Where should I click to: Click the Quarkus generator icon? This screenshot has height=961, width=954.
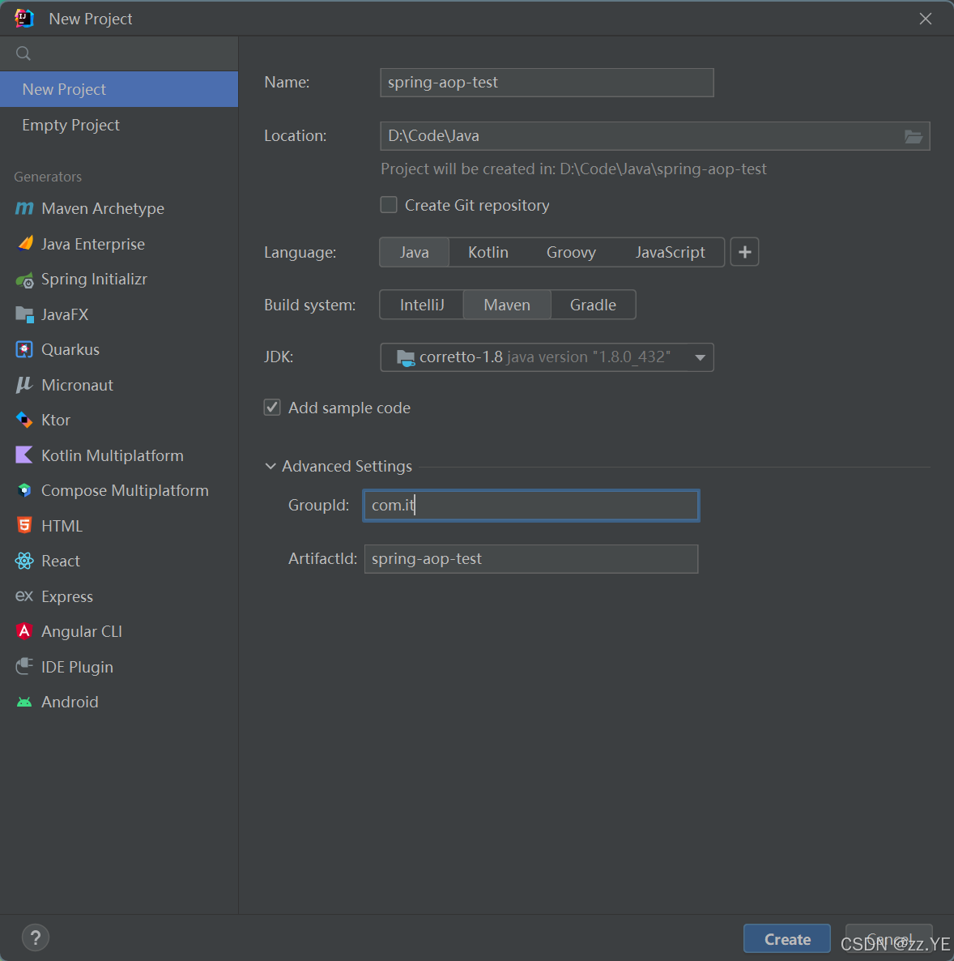24,349
